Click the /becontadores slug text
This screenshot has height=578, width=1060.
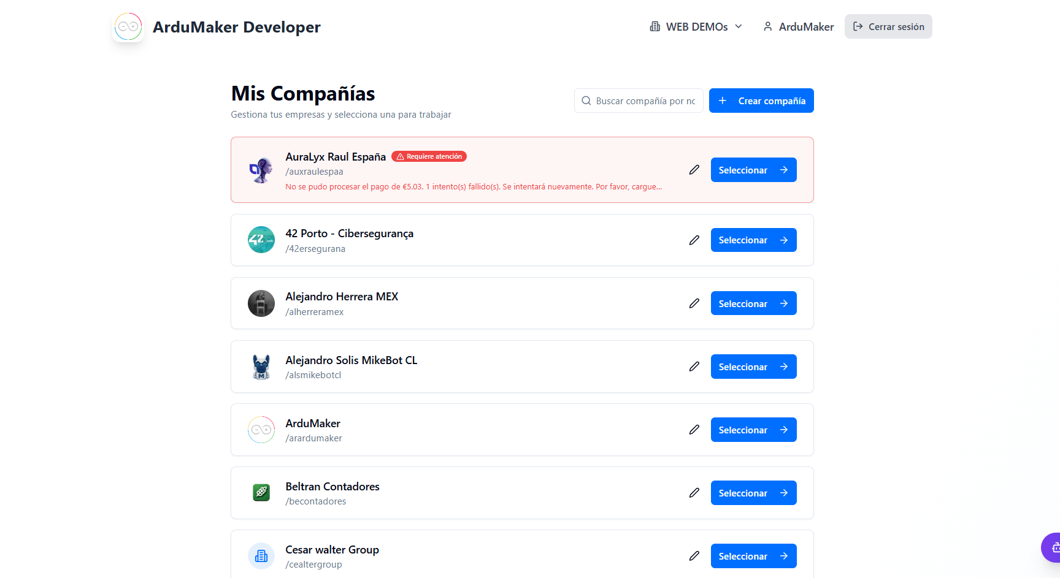pos(315,501)
